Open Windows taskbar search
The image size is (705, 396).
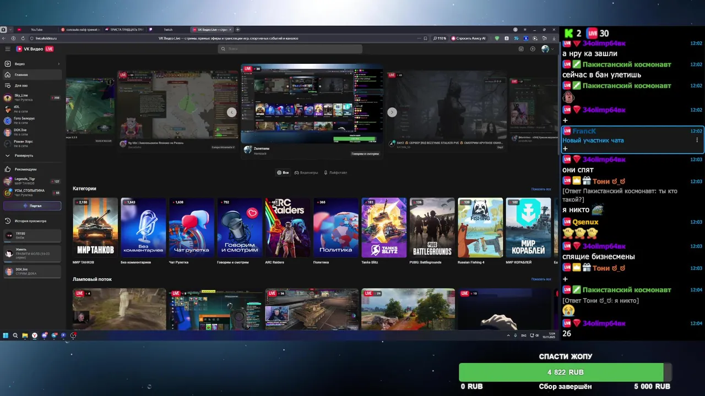[15, 335]
